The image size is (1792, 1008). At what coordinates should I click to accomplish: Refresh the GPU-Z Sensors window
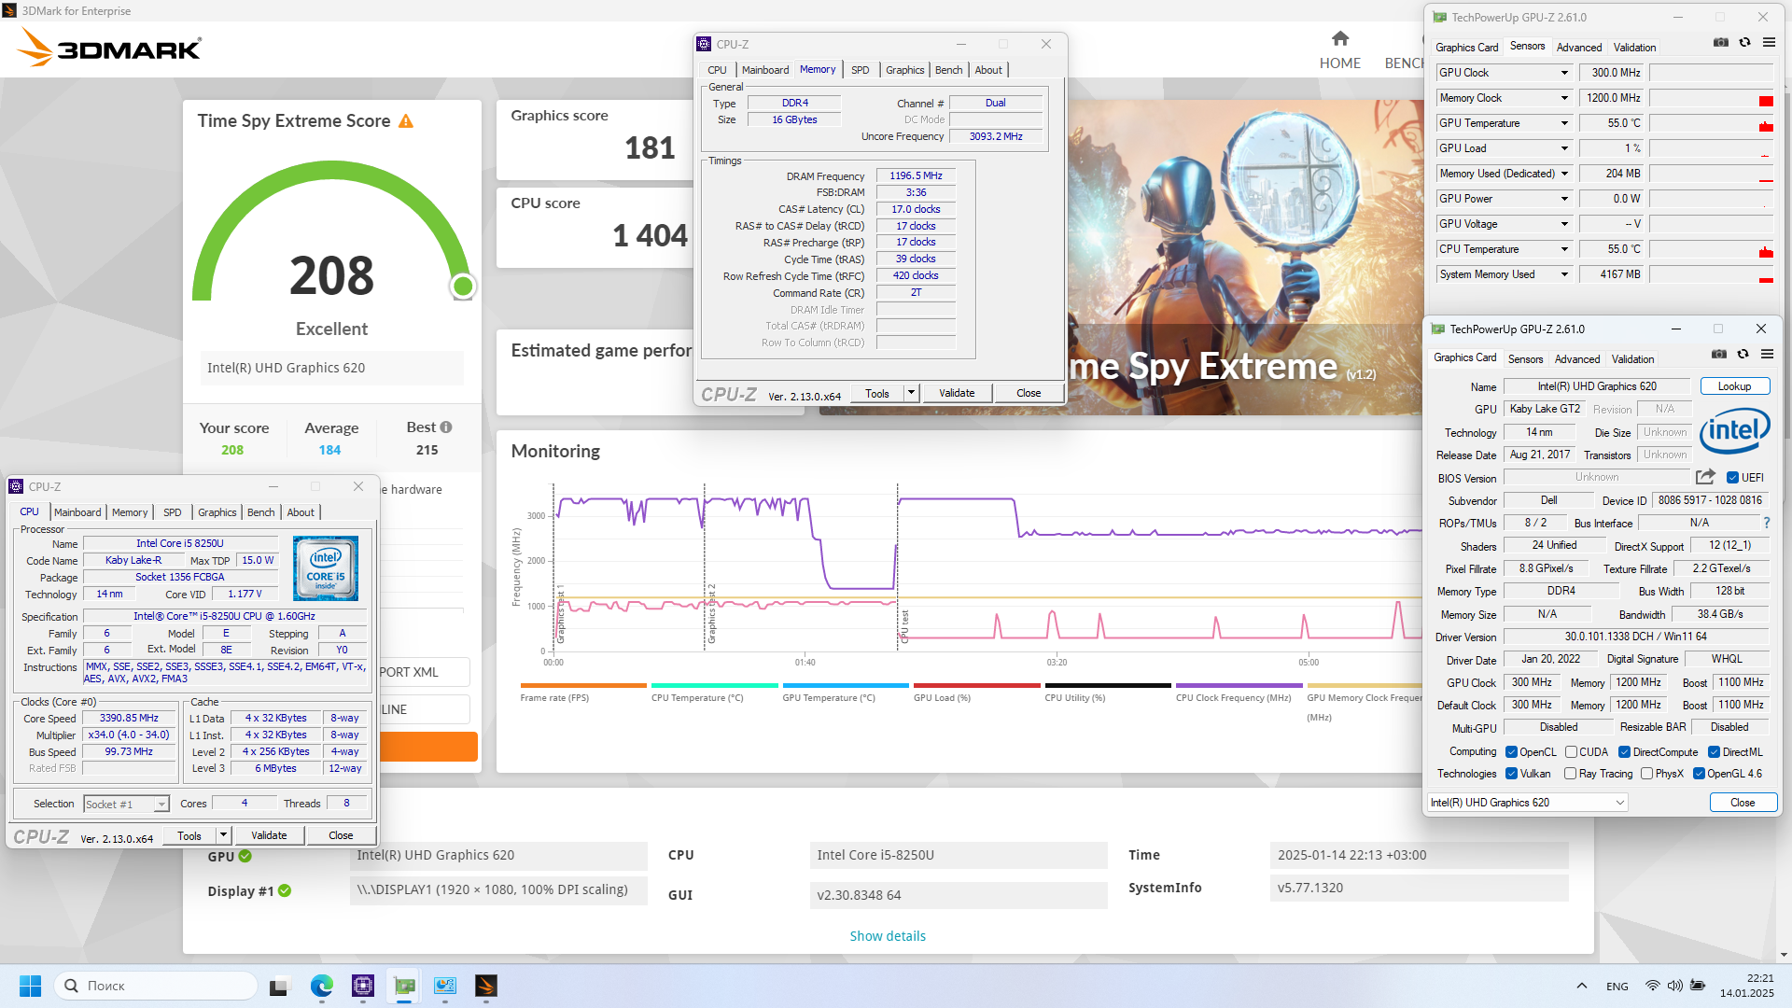click(1744, 43)
